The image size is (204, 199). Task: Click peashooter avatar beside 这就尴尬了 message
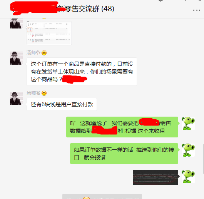tap(188, 124)
